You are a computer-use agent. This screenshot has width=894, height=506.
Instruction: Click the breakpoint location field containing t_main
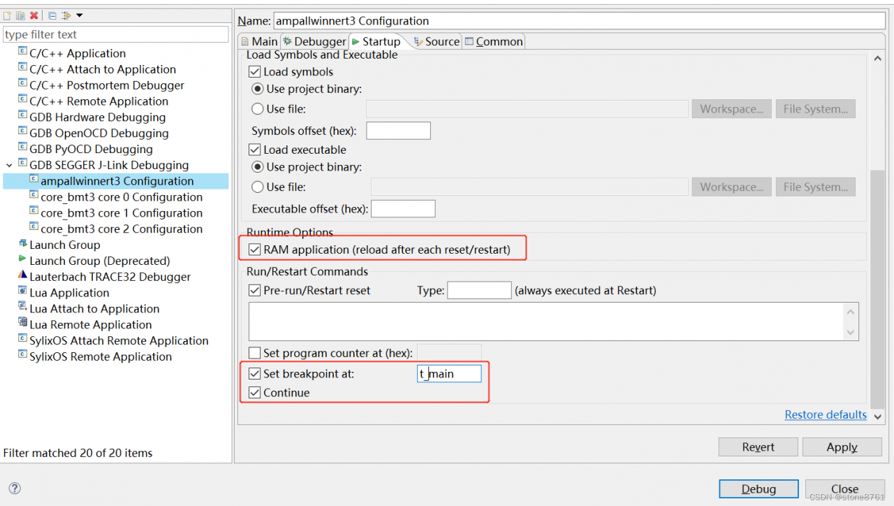point(449,374)
